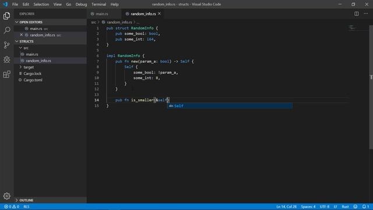Open Cargo.toml in the file tree
Screen dimensions: 373x210
[50, 80]
